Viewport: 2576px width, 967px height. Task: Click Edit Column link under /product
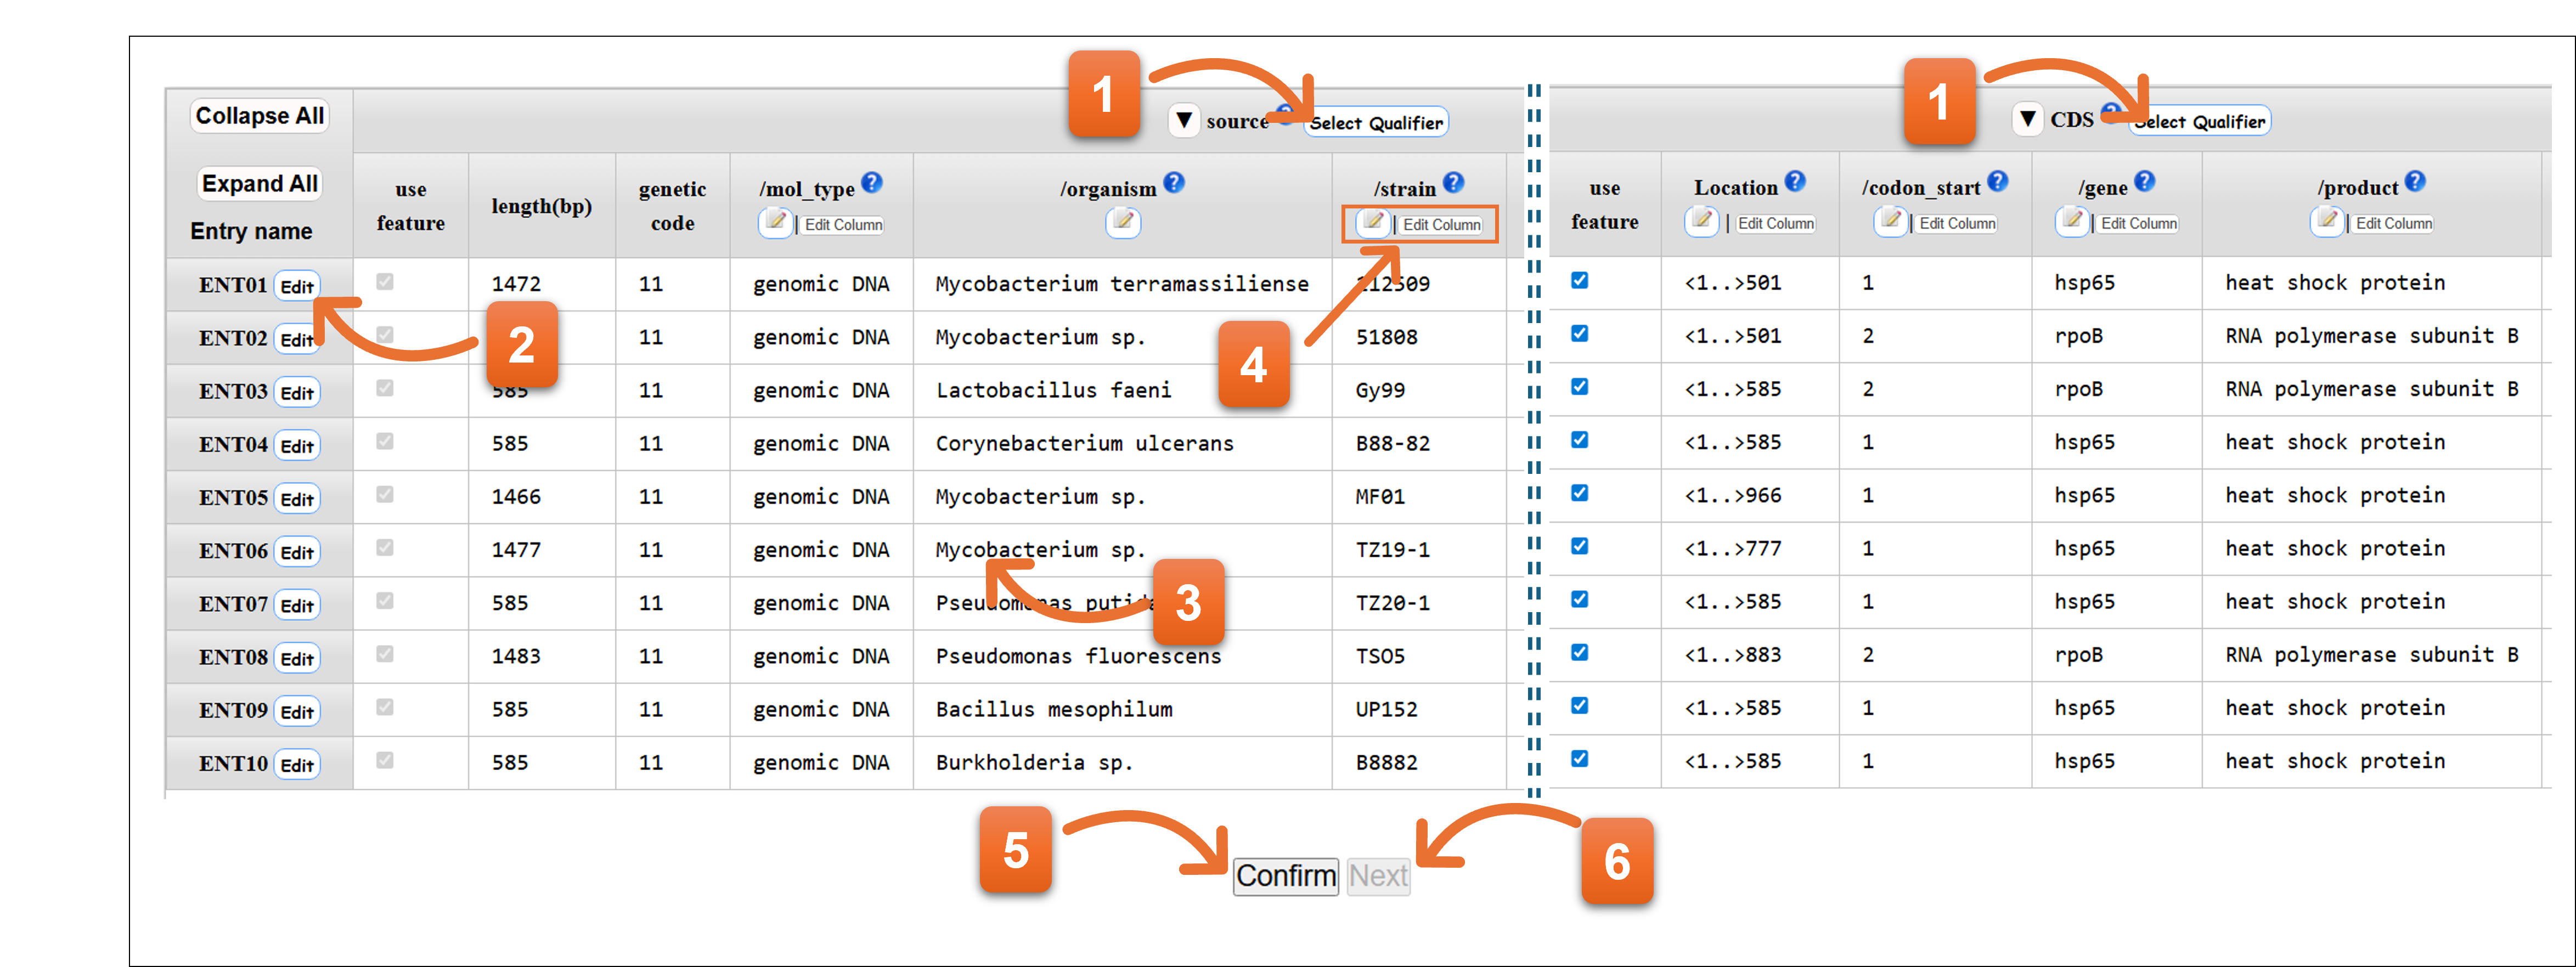point(2393,223)
